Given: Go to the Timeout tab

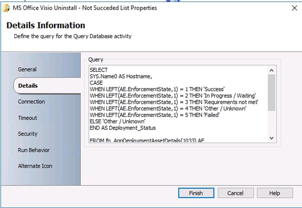Looking at the screenshot, I should pyautogui.click(x=28, y=118).
